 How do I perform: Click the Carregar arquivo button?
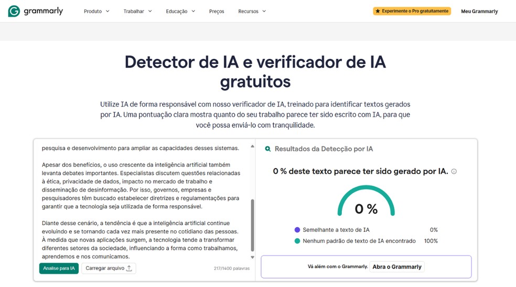pyautogui.click(x=109, y=268)
